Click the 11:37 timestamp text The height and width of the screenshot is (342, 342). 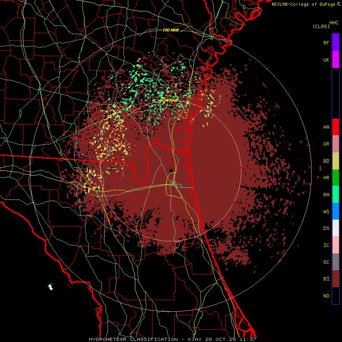(248, 339)
